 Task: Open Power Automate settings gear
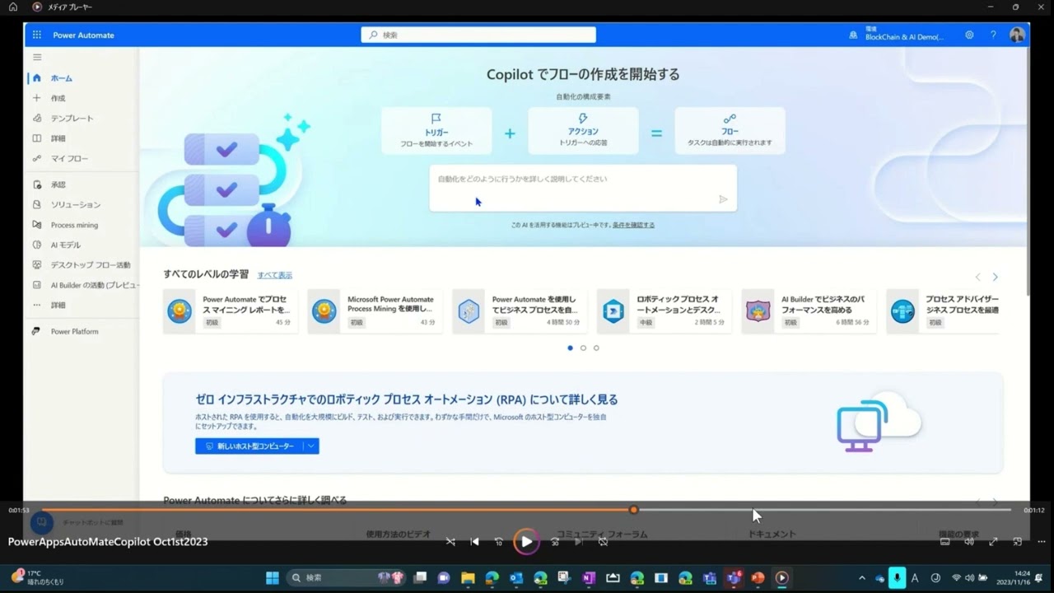click(x=969, y=35)
